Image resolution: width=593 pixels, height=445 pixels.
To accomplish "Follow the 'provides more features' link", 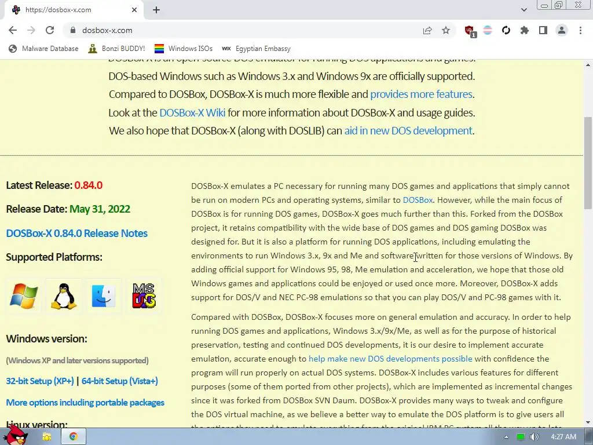I will pyautogui.click(x=421, y=94).
